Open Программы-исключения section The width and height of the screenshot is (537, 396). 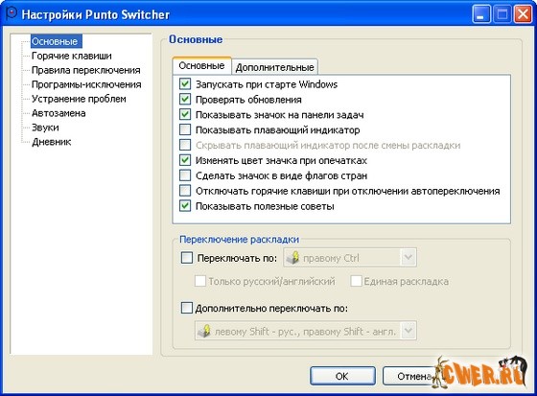point(86,84)
